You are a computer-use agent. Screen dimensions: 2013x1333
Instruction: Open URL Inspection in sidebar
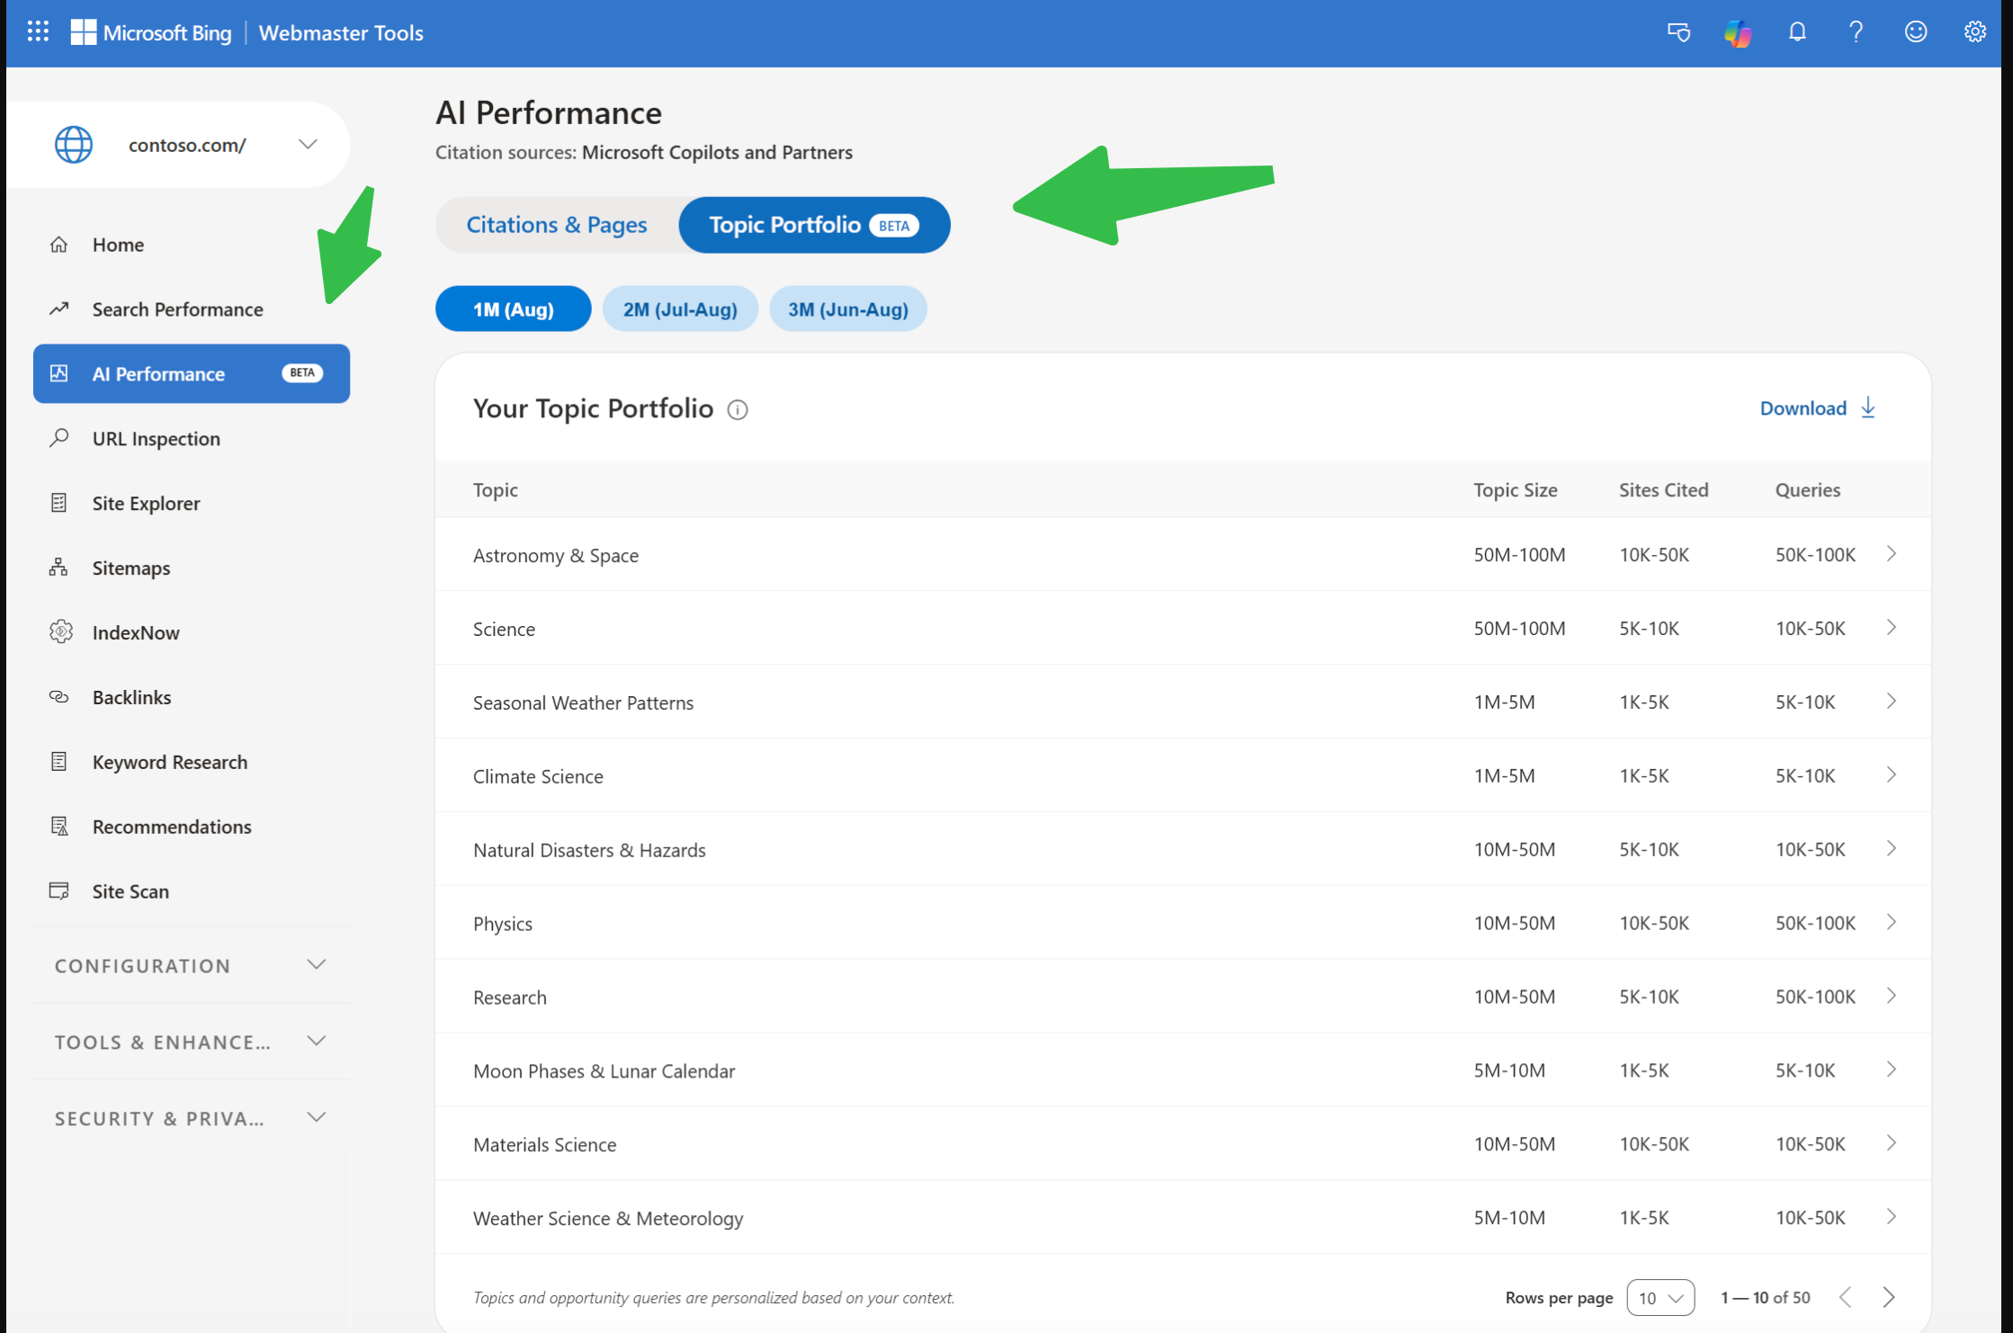point(191,439)
